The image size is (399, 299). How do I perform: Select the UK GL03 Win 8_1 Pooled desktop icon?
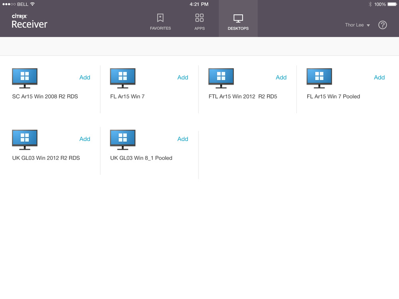(x=122, y=139)
